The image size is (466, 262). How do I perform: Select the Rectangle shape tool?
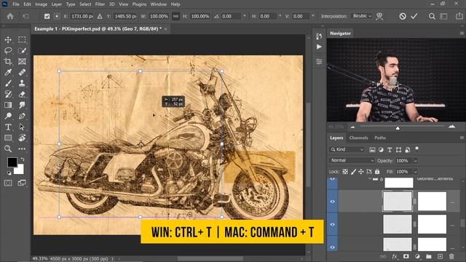[x=8, y=138]
